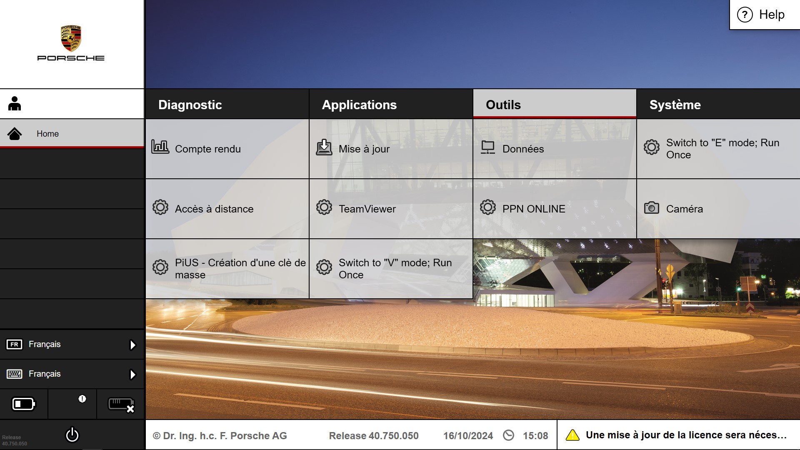Screen dimensions: 800x450
Task: Click the power shutdown icon
Action: (72, 435)
